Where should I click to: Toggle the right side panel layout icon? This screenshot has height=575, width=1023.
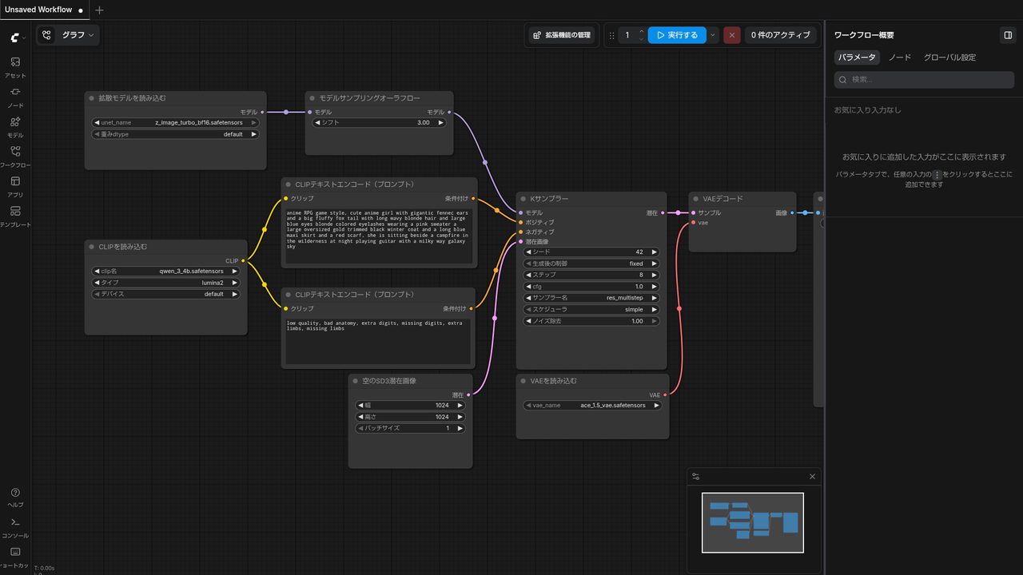click(1007, 35)
